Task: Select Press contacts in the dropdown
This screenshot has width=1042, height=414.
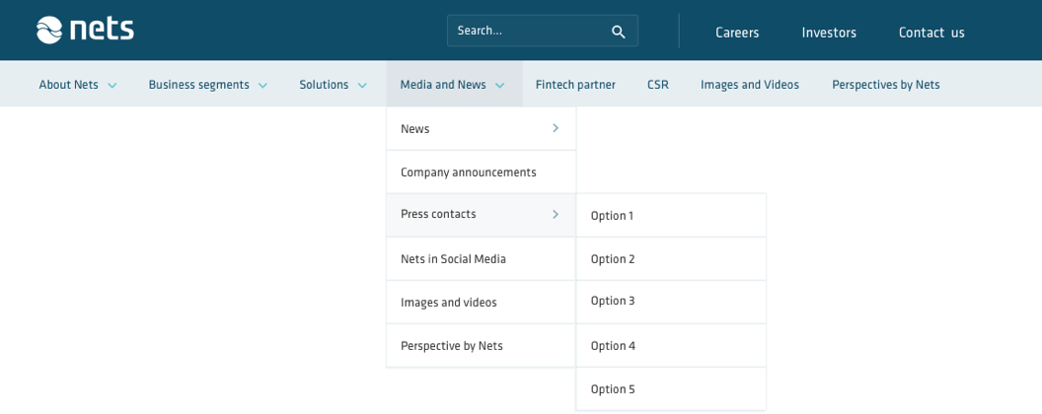Action: [x=481, y=215]
